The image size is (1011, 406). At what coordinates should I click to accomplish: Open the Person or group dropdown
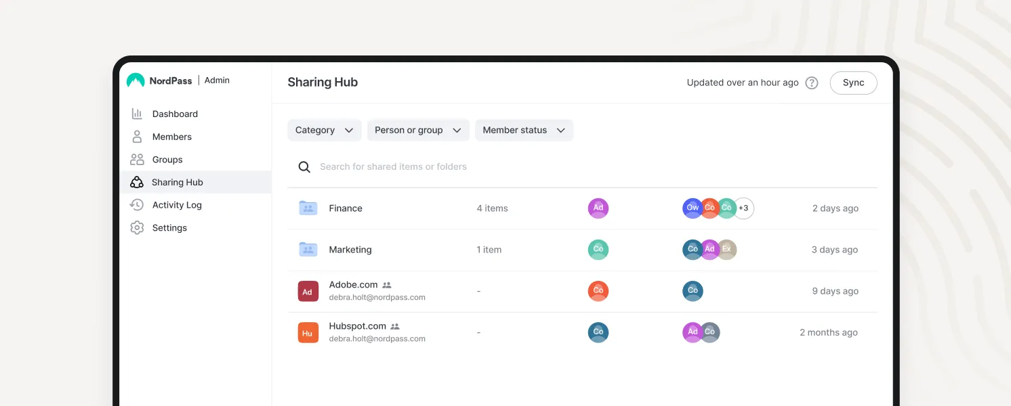click(x=418, y=131)
